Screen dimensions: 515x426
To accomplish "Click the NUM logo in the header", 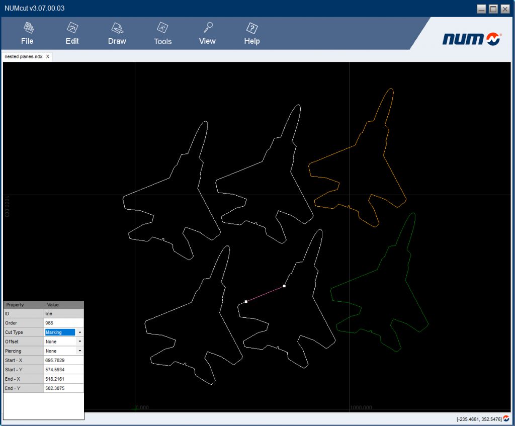I will click(x=472, y=37).
